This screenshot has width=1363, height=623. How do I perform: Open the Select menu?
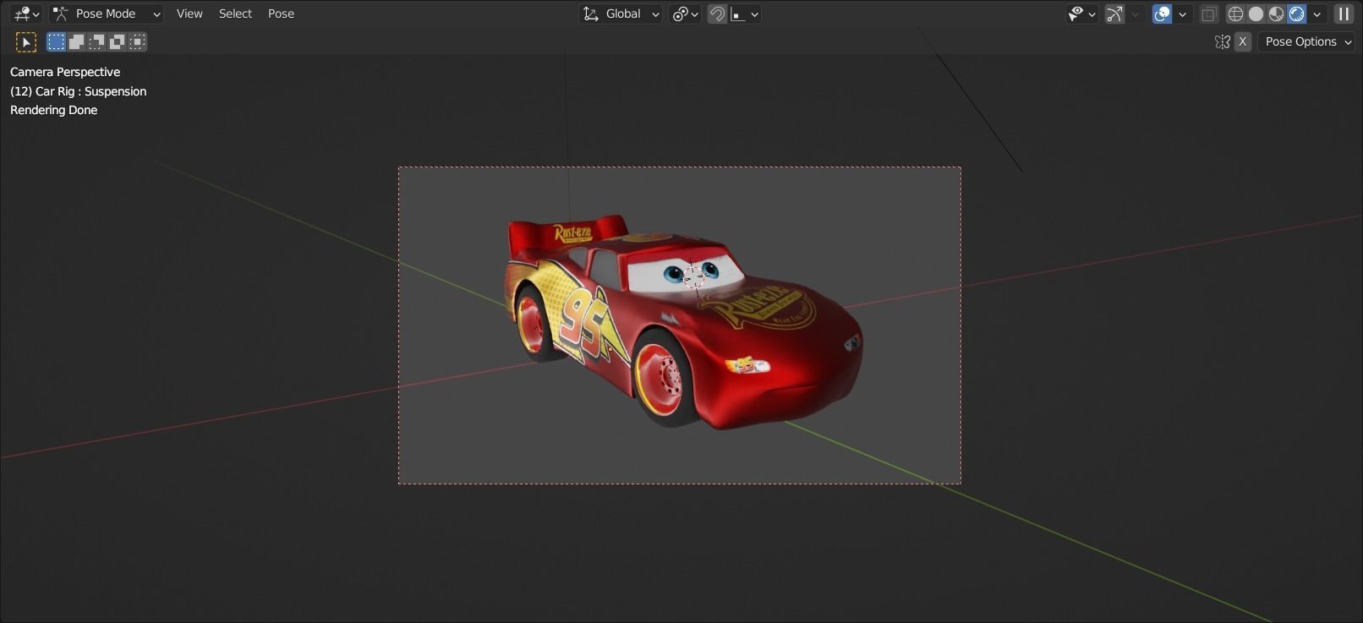click(x=235, y=14)
